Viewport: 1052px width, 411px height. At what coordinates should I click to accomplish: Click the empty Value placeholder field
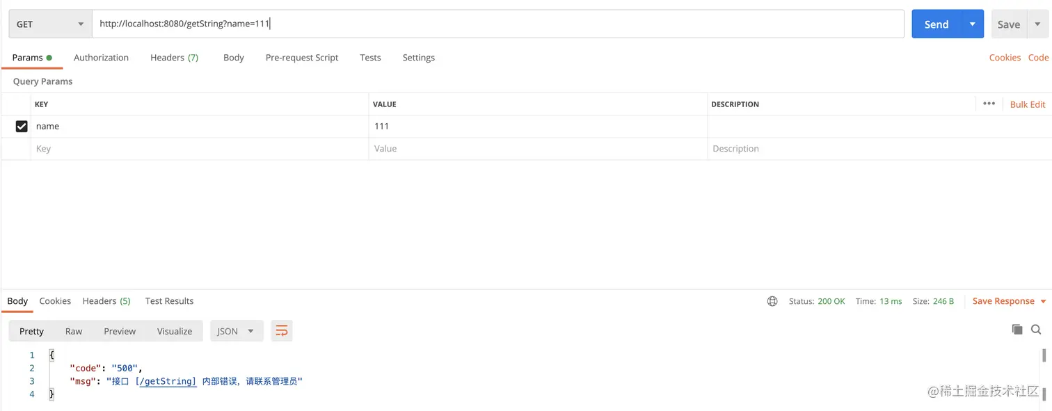538,149
